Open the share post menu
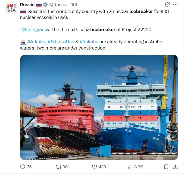184x174 pixels. pos(175,167)
